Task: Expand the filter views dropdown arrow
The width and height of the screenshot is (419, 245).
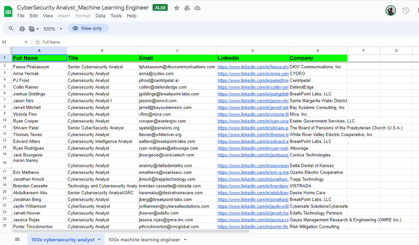Action: coord(37,29)
